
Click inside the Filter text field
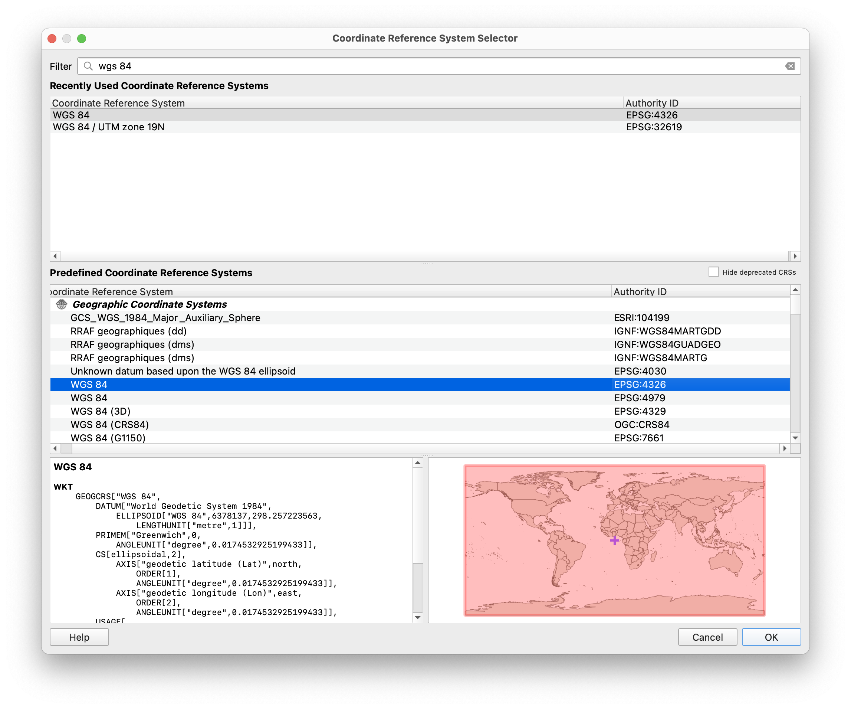click(x=405, y=66)
